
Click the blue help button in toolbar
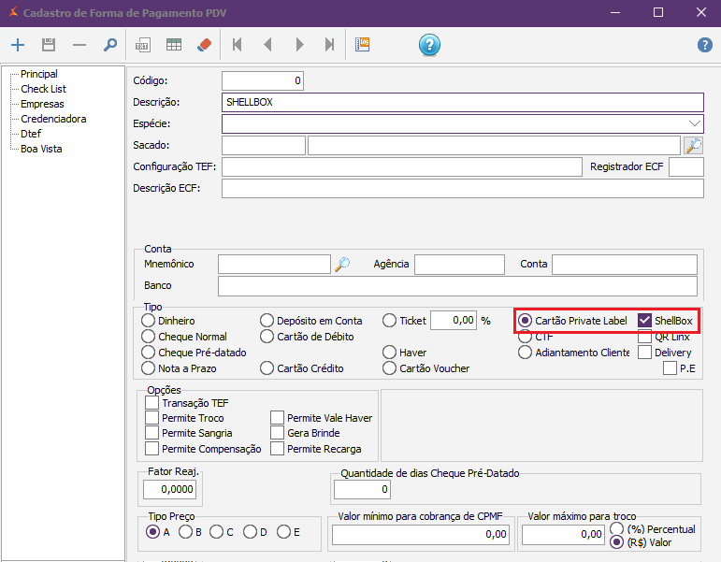(429, 44)
